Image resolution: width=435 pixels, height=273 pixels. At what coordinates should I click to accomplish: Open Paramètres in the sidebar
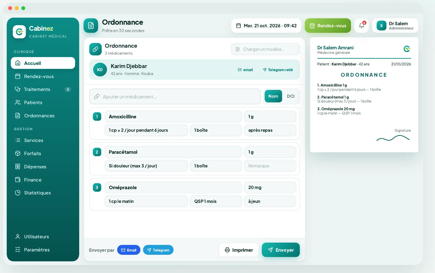point(43,250)
